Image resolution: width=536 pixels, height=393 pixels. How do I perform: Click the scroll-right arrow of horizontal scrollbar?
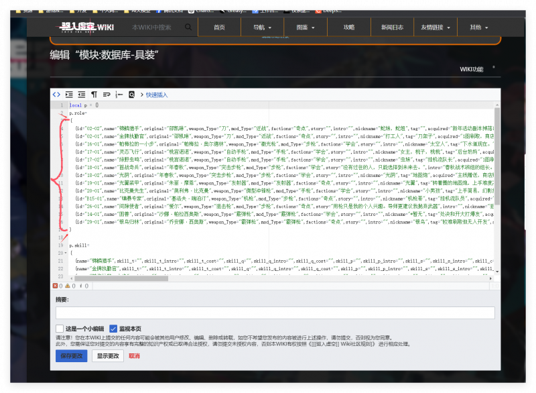click(491, 278)
